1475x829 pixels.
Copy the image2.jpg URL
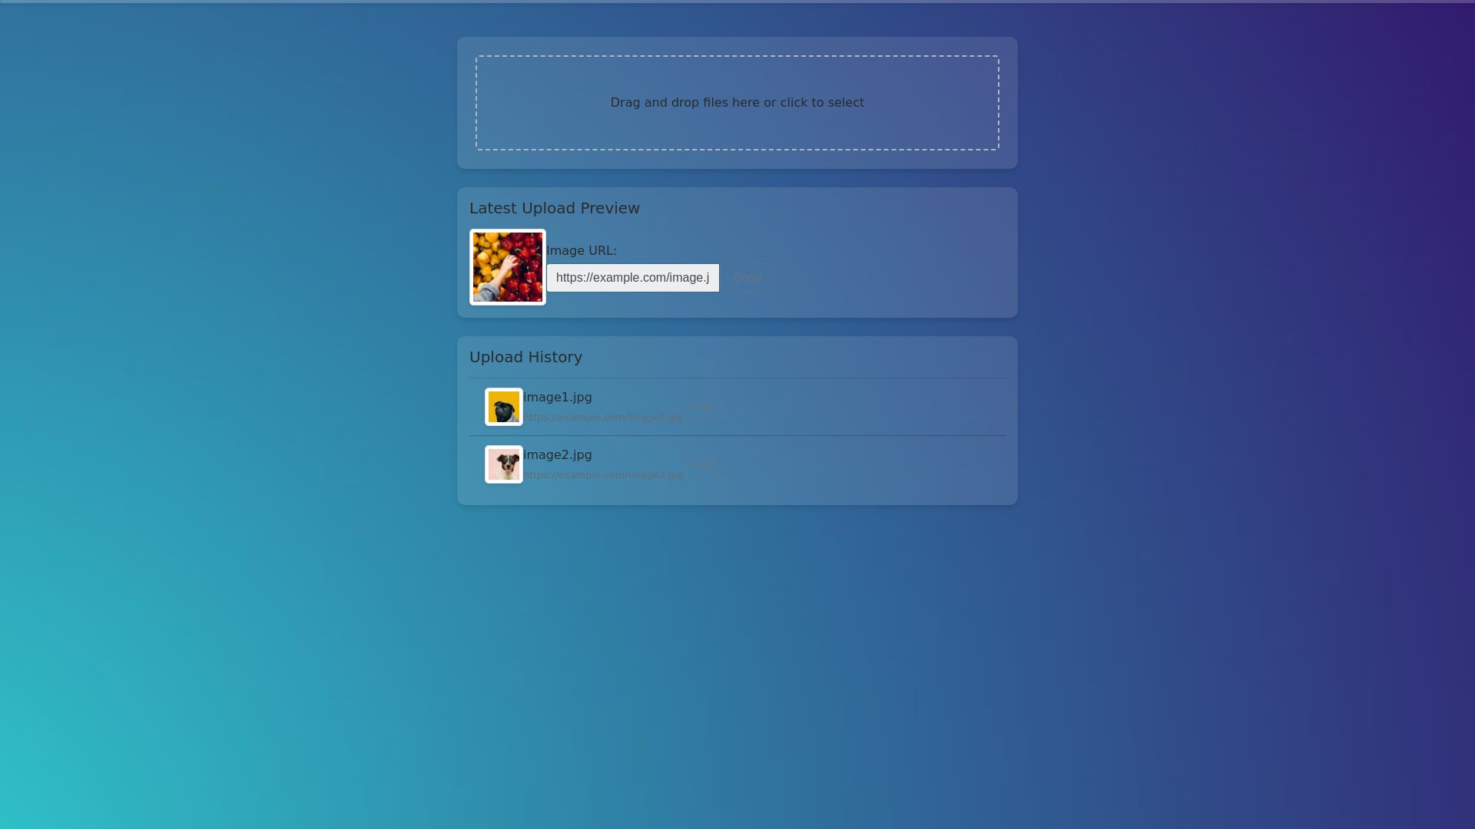pos(702,464)
